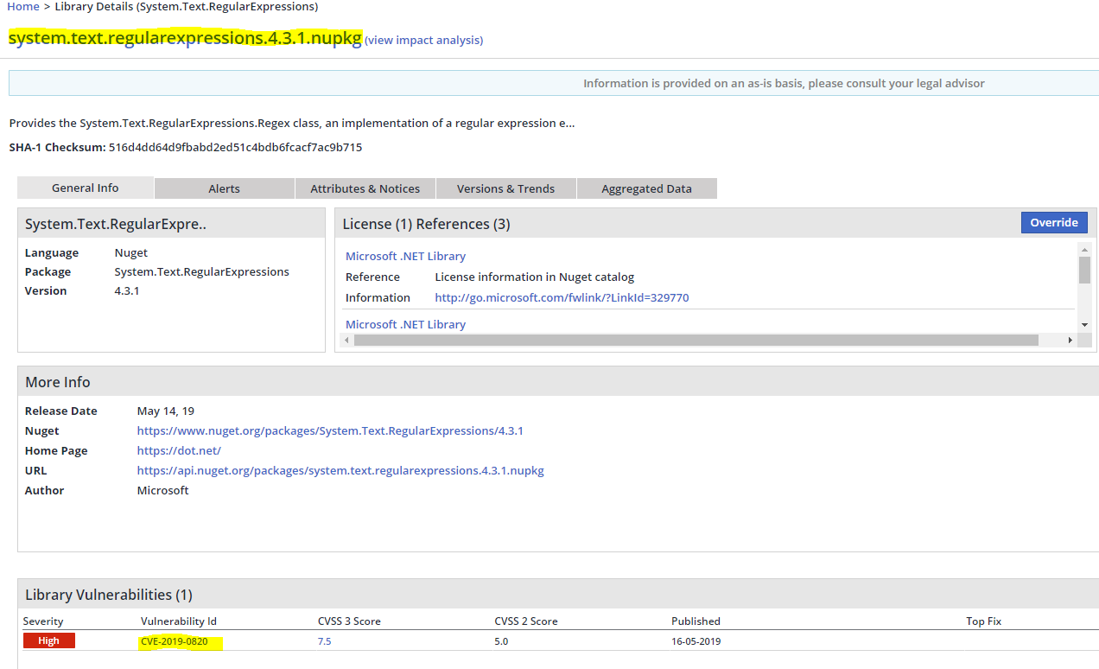This screenshot has height=669, width=1099.
Task: Click the horizontal scroll right arrow
Action: 1070,341
